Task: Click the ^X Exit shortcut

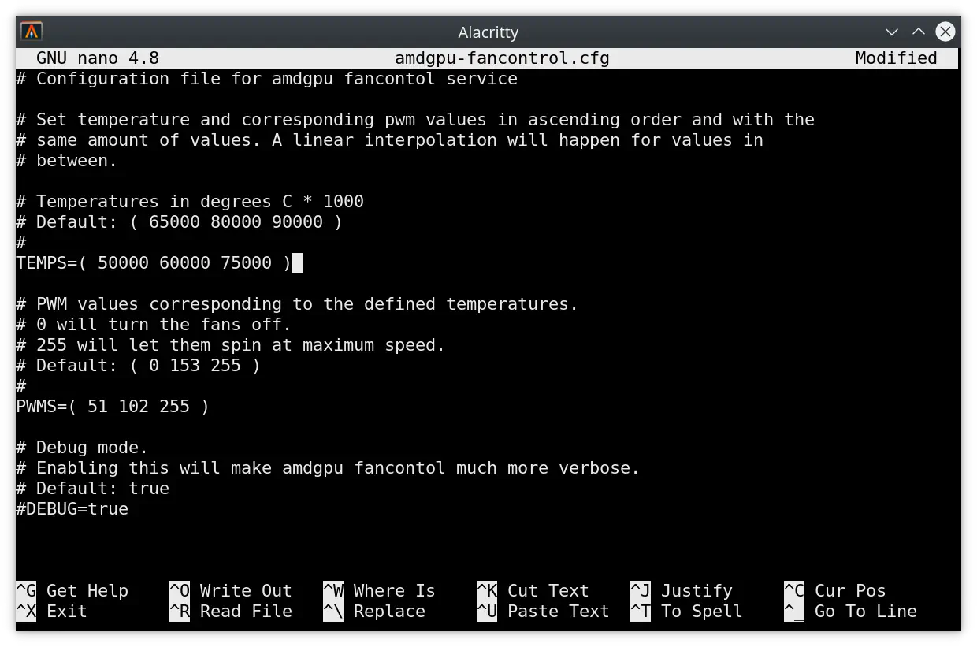Action: click(51, 612)
